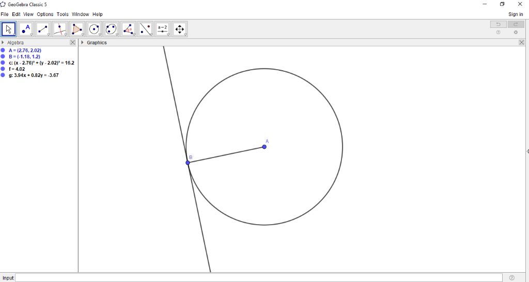This screenshot has width=529, height=282.
Task: Open the Edit menu
Action: (16, 14)
